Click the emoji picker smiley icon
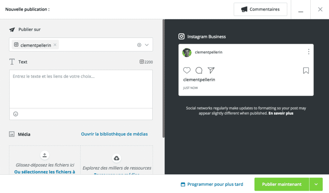 pyautogui.click(x=15, y=114)
